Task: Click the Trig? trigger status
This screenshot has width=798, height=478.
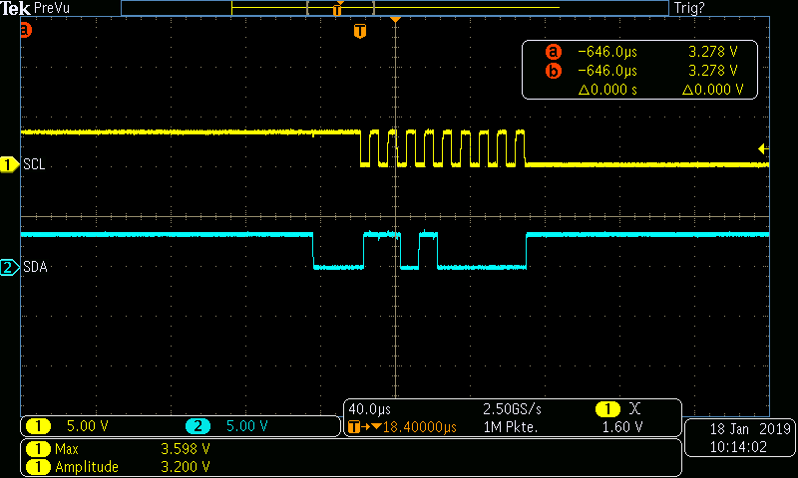Action: [689, 8]
